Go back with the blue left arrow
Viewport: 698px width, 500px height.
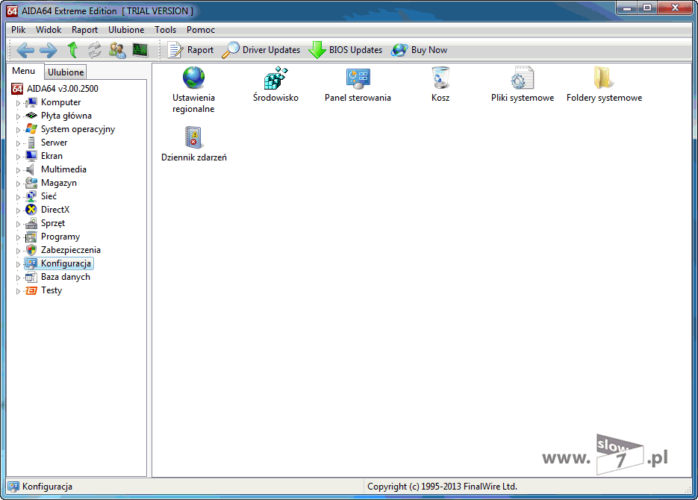pos(25,50)
